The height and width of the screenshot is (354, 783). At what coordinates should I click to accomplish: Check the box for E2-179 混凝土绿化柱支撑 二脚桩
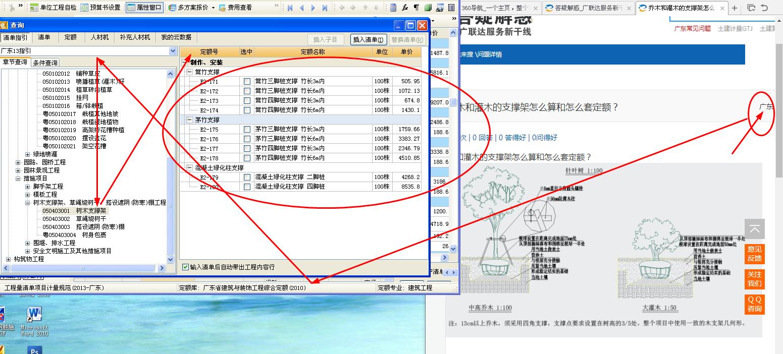247,177
